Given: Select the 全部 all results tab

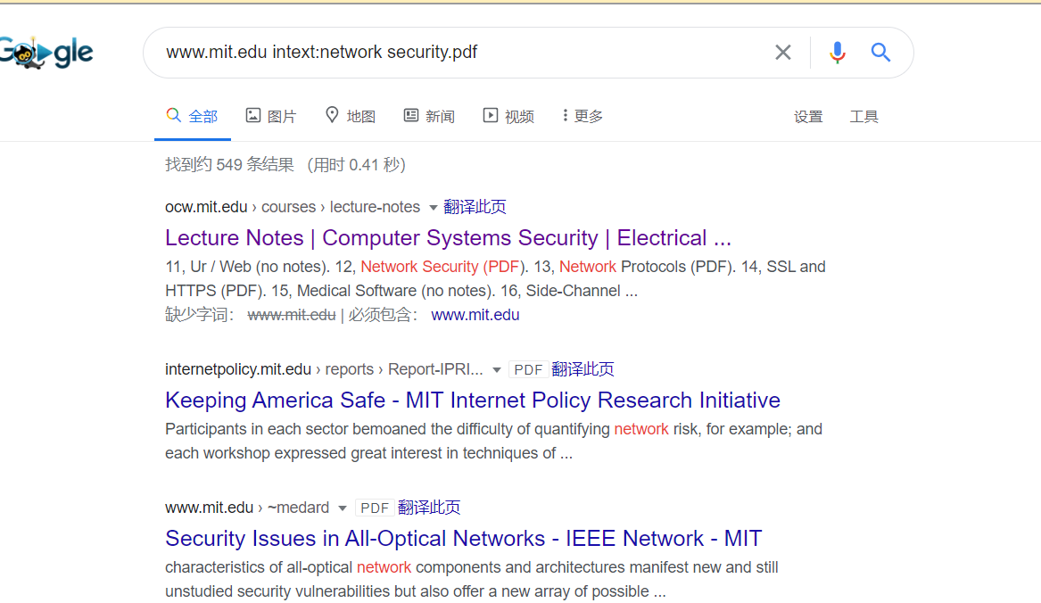Looking at the screenshot, I should click(x=193, y=116).
